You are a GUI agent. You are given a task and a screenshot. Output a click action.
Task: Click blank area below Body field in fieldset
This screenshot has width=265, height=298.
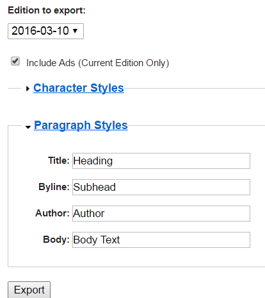pyautogui.click(x=136, y=257)
